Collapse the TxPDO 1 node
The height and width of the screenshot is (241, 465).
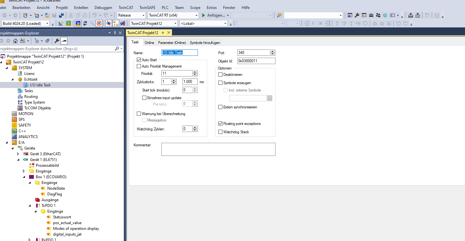point(30,206)
